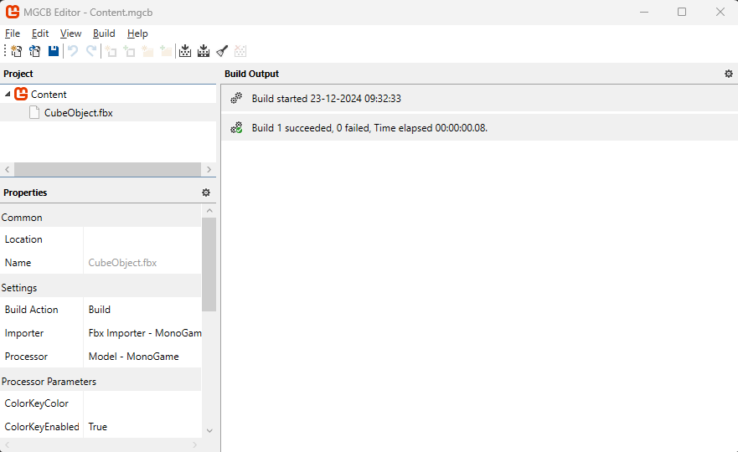Viewport: 738px width, 452px height.
Task: Toggle the ColorKeyEnabled True value
Action: click(x=142, y=427)
